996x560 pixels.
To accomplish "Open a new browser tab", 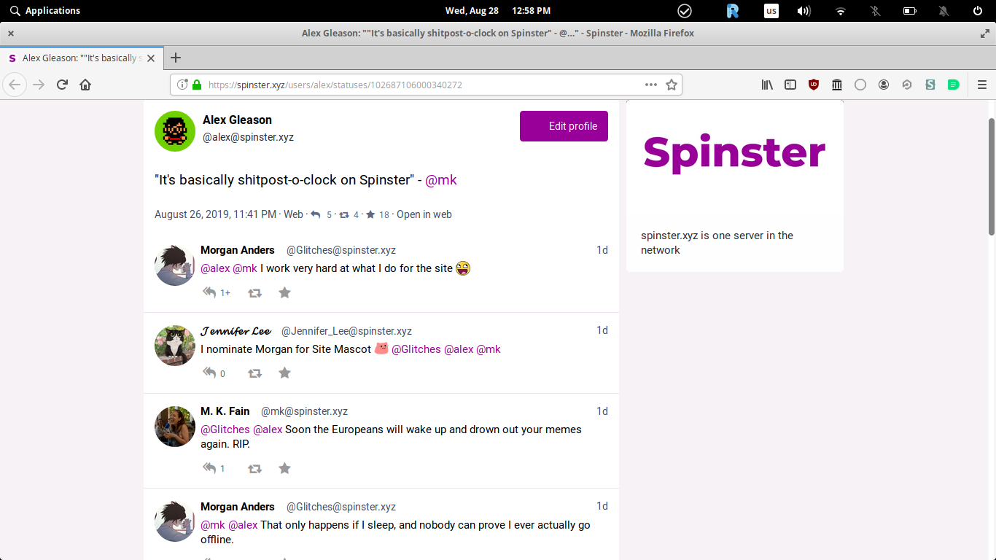I will [175, 58].
